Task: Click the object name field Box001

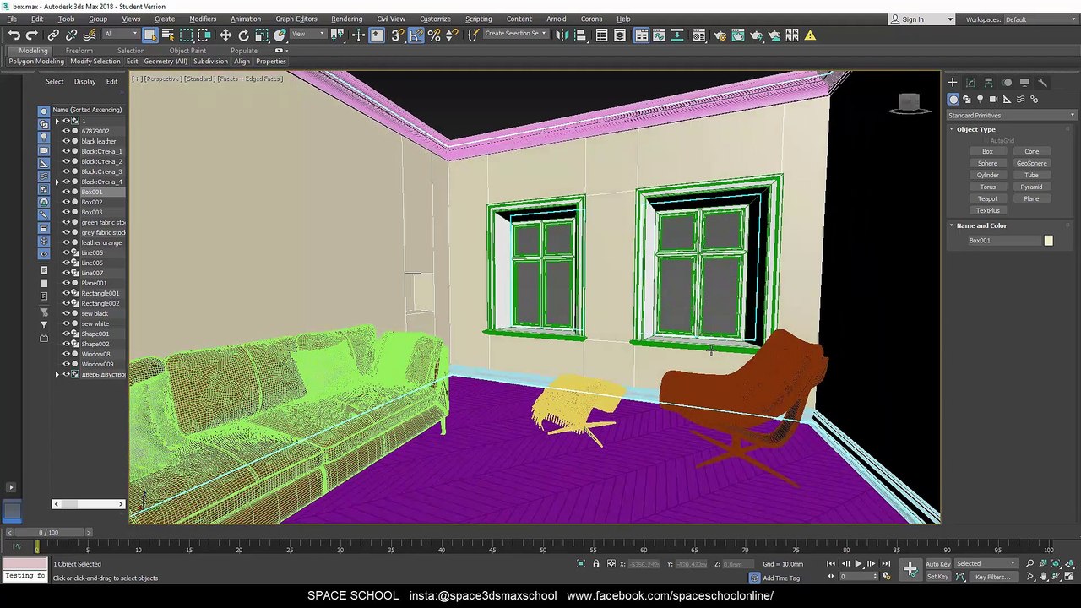Action: pos(1003,241)
